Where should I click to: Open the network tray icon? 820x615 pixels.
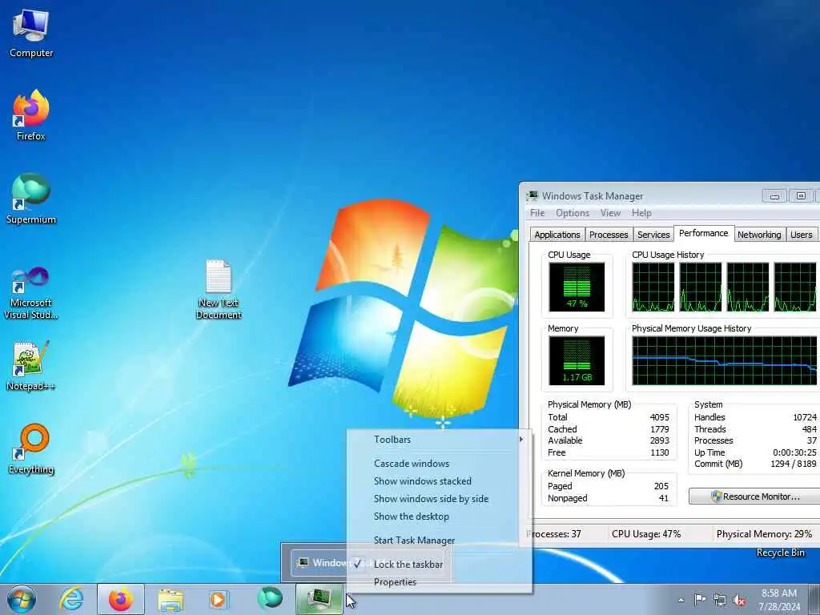click(x=720, y=600)
